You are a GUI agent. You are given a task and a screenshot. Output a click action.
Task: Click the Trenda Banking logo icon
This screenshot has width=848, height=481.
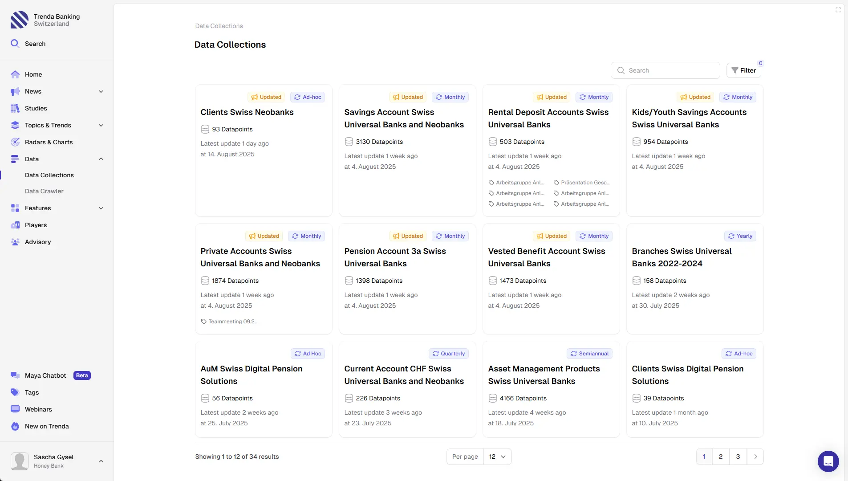(19, 20)
